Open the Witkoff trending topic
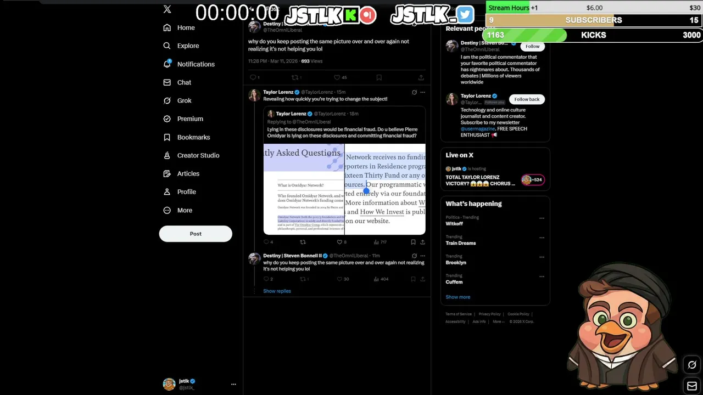The height and width of the screenshot is (395, 703). 454,224
